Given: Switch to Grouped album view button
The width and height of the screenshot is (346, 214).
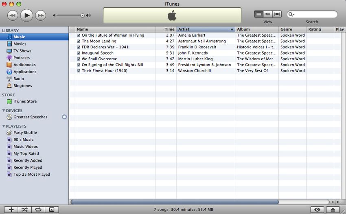Looking at the screenshot, I should click(x=268, y=14).
